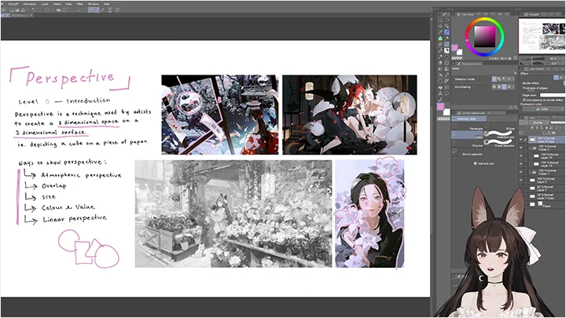Select the Layer 1 row
This screenshot has width=566, height=318.
(x=547, y=188)
